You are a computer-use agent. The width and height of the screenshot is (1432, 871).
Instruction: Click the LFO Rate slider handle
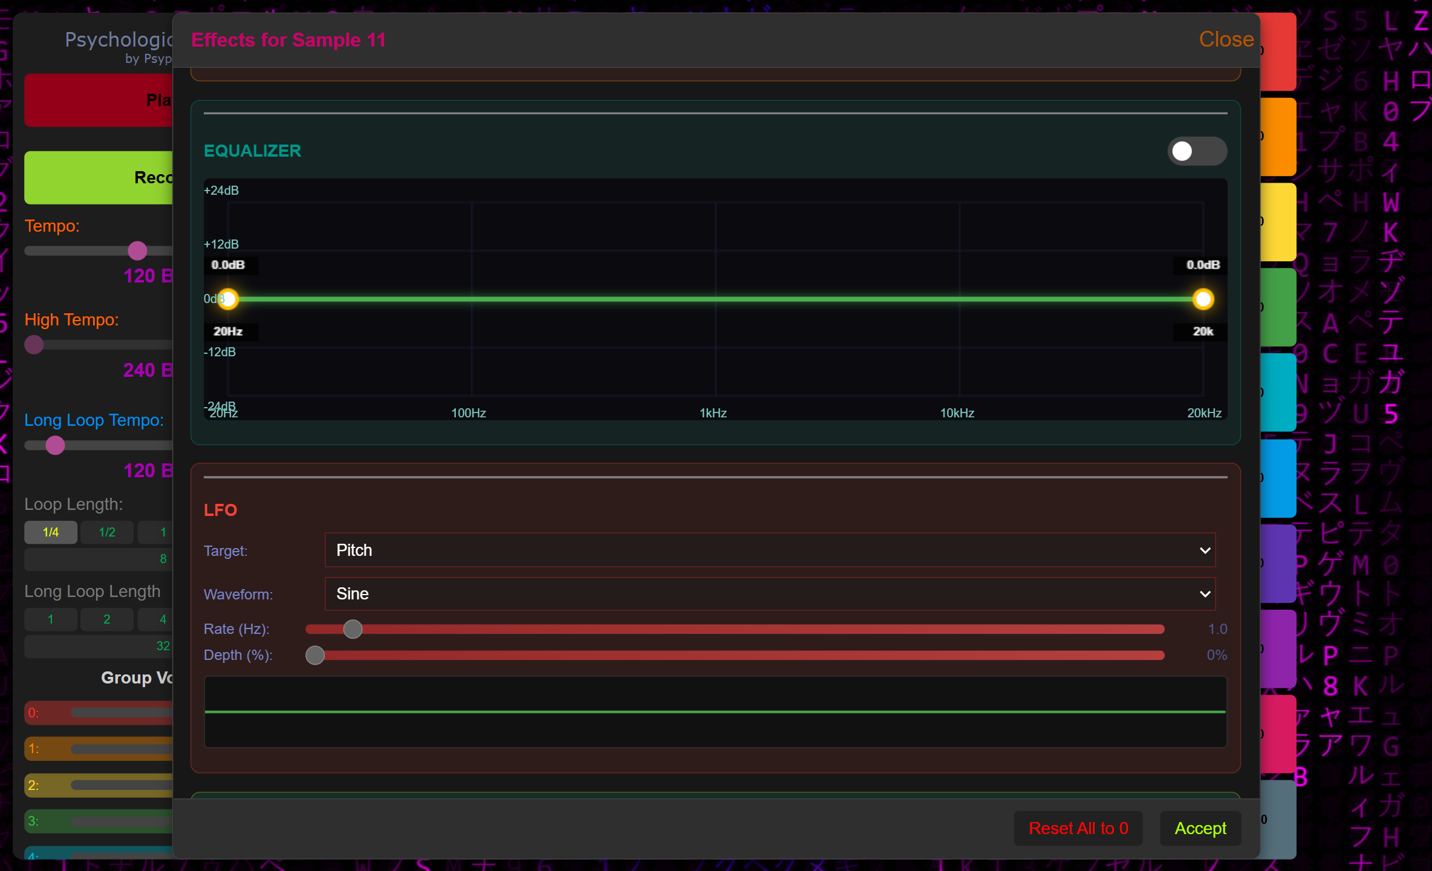coord(353,629)
